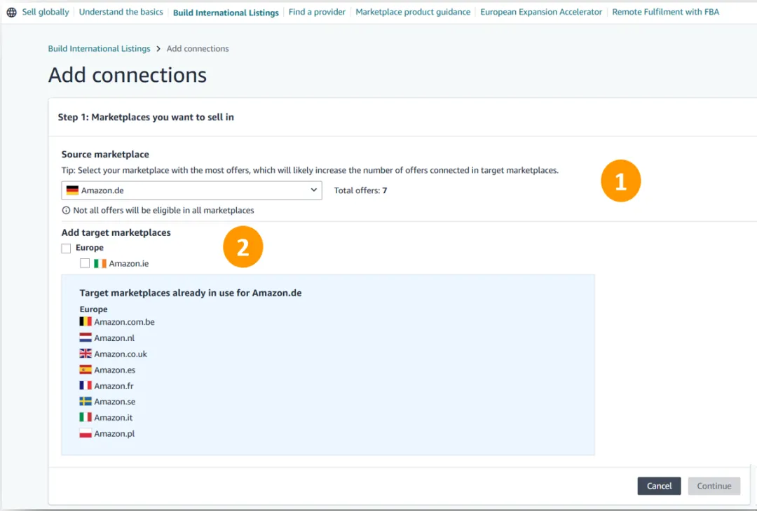Image resolution: width=757 pixels, height=511 pixels.
Task: Go to Find a provider tab
Action: [x=317, y=12]
